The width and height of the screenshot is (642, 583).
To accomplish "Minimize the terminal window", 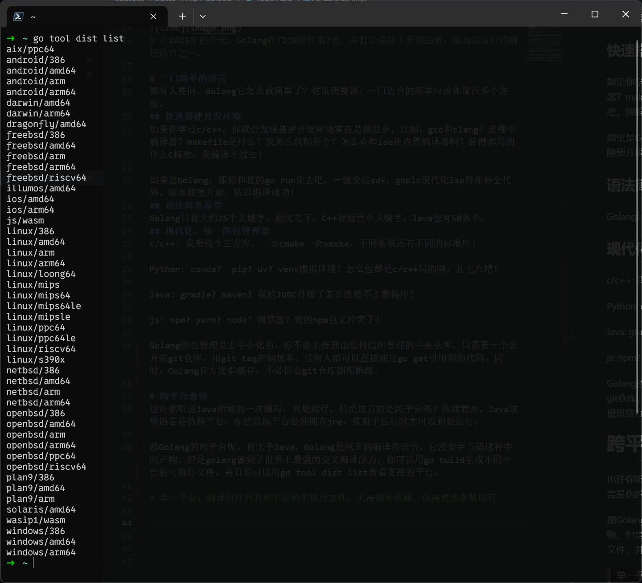I will click(x=564, y=14).
